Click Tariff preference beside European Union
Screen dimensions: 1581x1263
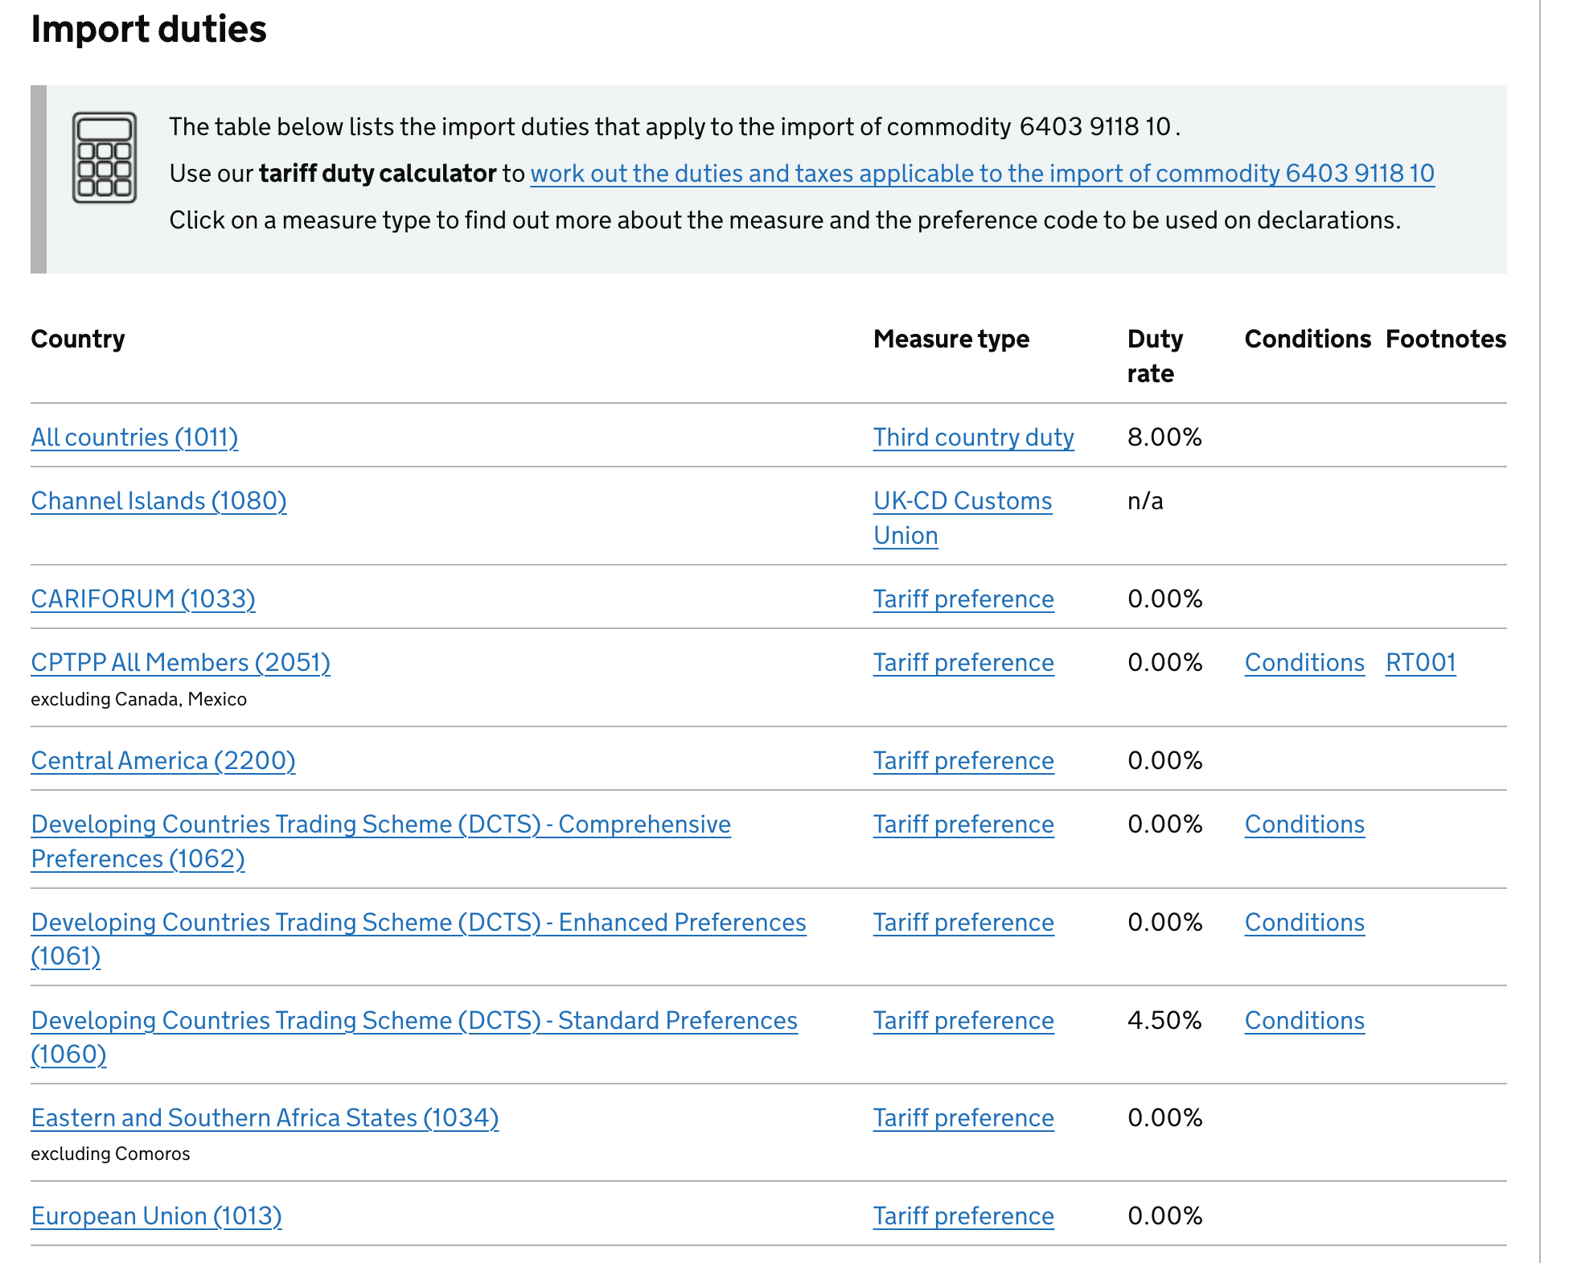click(963, 1216)
